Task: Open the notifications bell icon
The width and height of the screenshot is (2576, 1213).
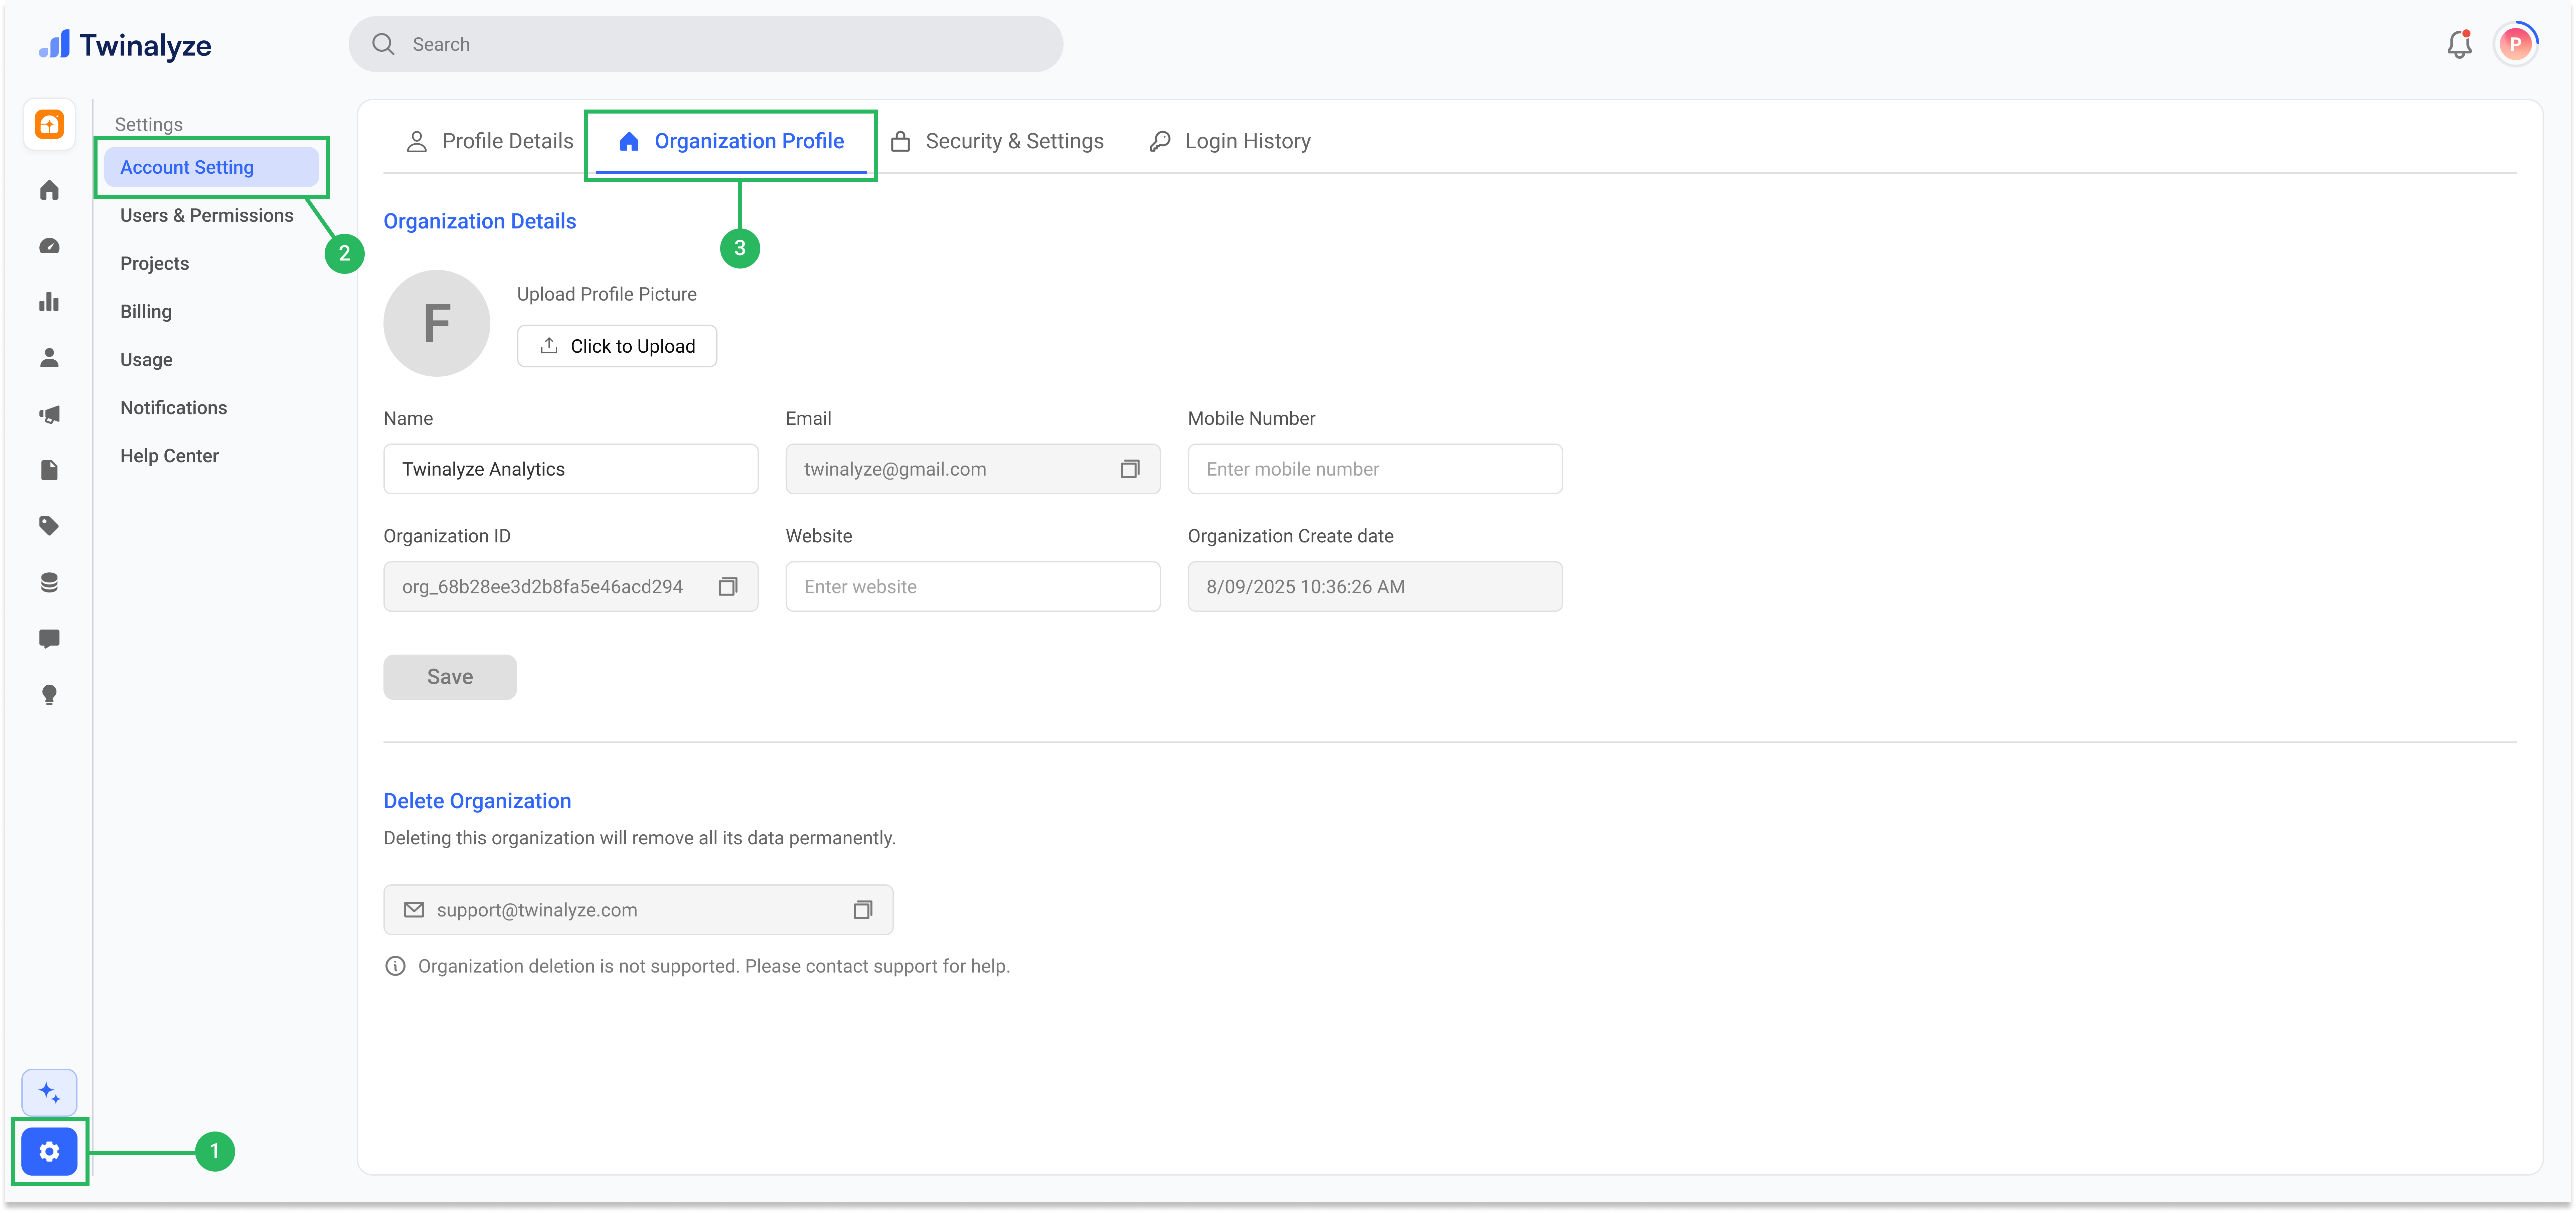Action: coord(2459,44)
